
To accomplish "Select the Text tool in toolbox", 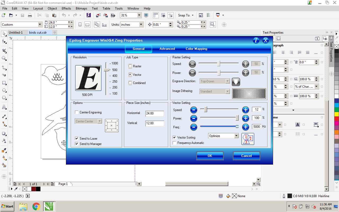I will click(x=4, y=107).
